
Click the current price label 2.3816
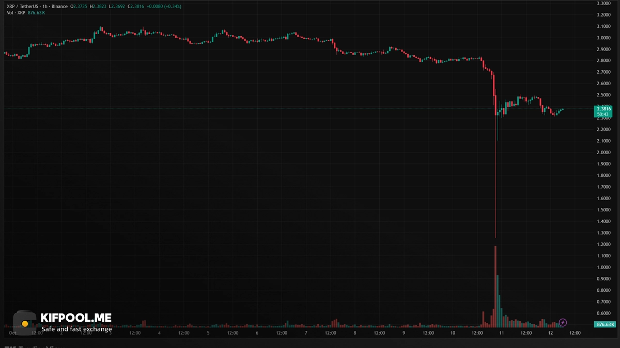603,109
